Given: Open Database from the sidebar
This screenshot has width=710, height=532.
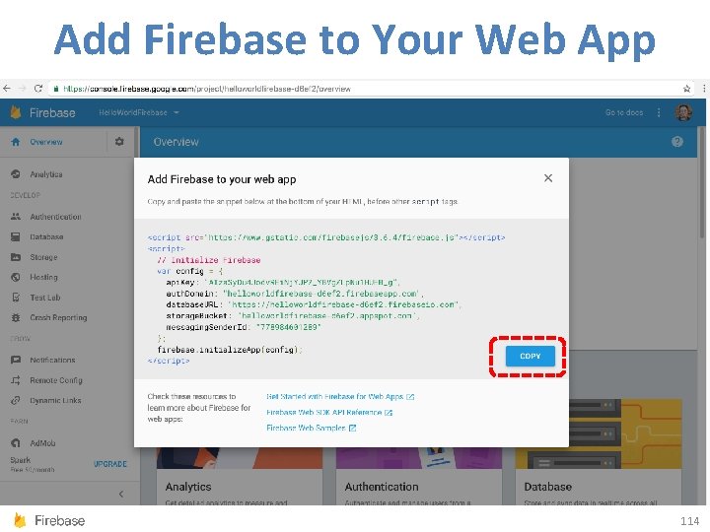Looking at the screenshot, I should (x=46, y=236).
